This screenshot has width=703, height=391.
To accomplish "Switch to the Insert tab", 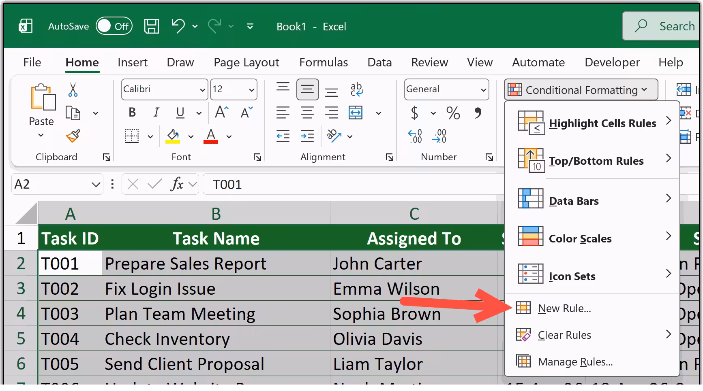I will pos(133,62).
